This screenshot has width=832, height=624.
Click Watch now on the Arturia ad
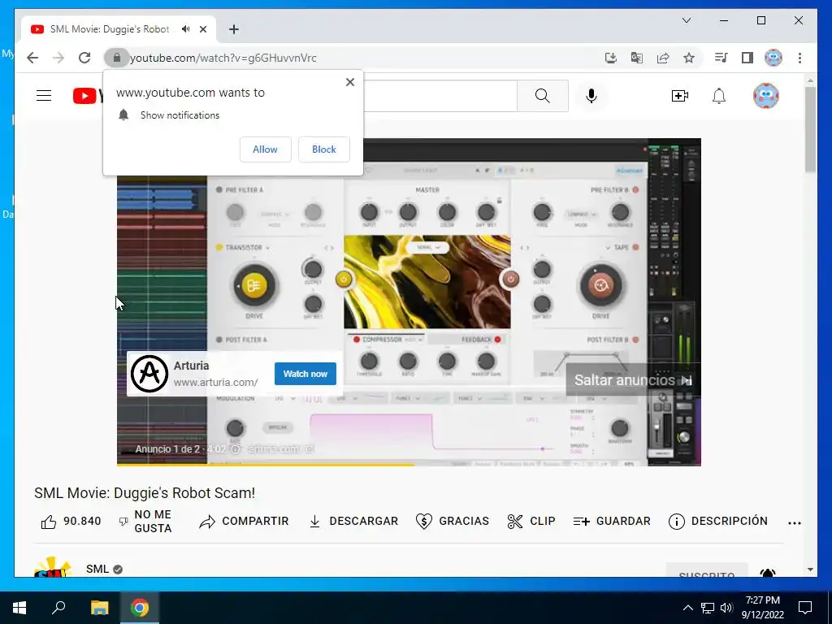[305, 374]
